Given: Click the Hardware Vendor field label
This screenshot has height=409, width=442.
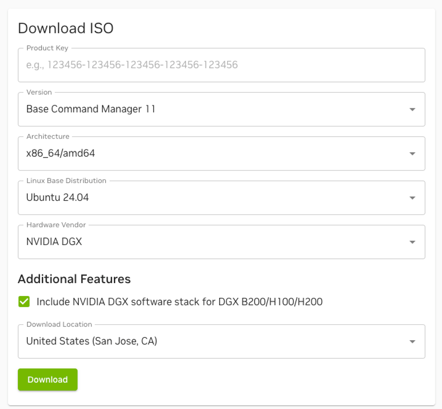Looking at the screenshot, I should (x=56, y=225).
